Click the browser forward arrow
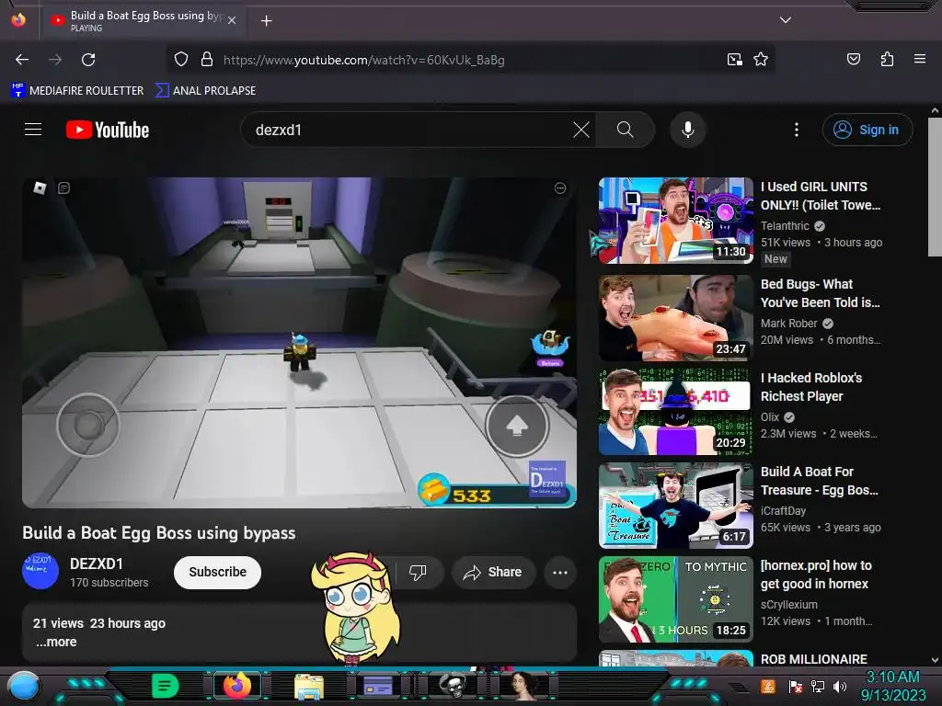This screenshot has width=942, height=706. point(55,60)
